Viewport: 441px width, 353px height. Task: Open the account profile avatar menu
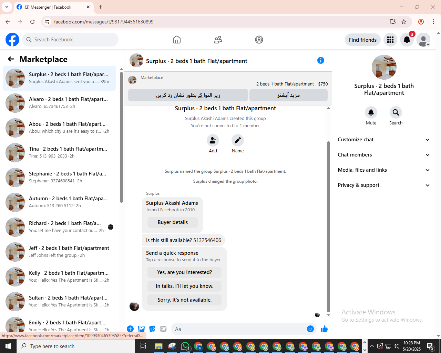(x=423, y=40)
